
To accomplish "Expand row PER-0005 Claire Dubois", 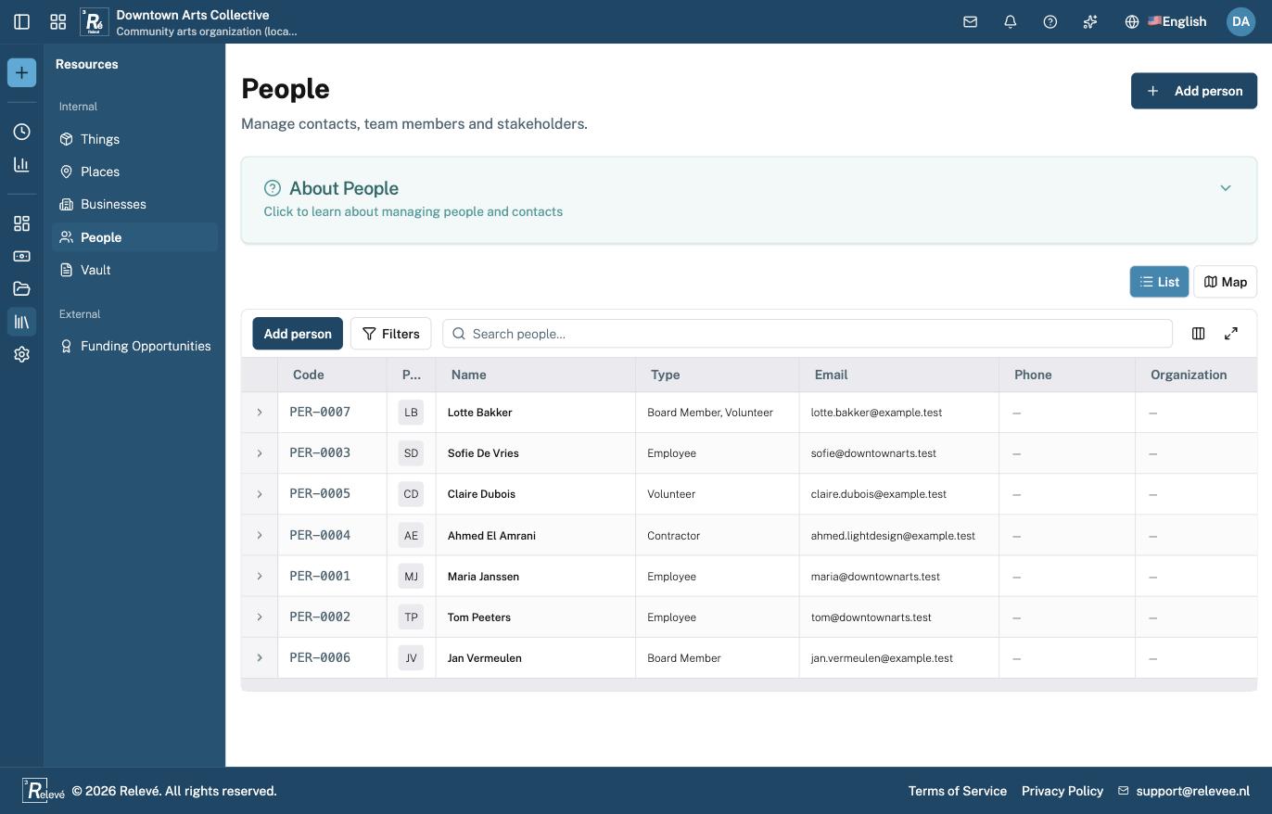I will pos(260,494).
